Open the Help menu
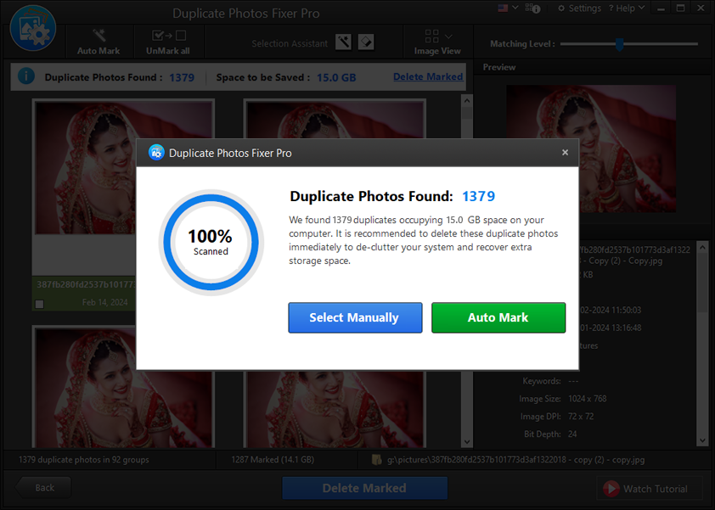The height and width of the screenshot is (510, 715). pyautogui.click(x=627, y=8)
